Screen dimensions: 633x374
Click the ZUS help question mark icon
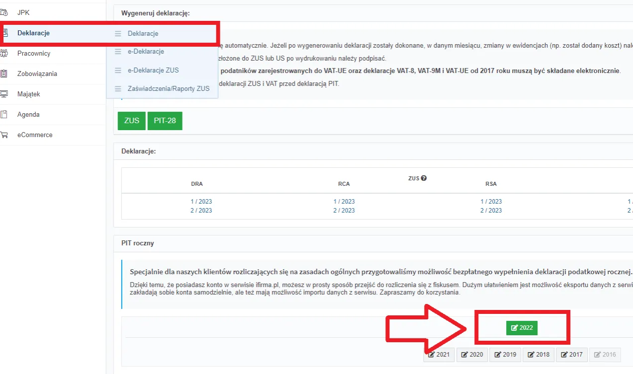pyautogui.click(x=424, y=178)
